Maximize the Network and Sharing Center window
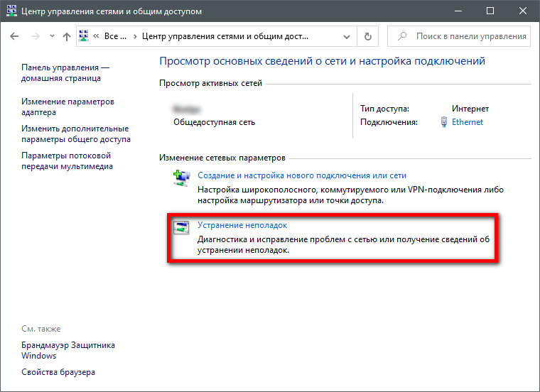The width and height of the screenshot is (540, 392). click(x=490, y=11)
